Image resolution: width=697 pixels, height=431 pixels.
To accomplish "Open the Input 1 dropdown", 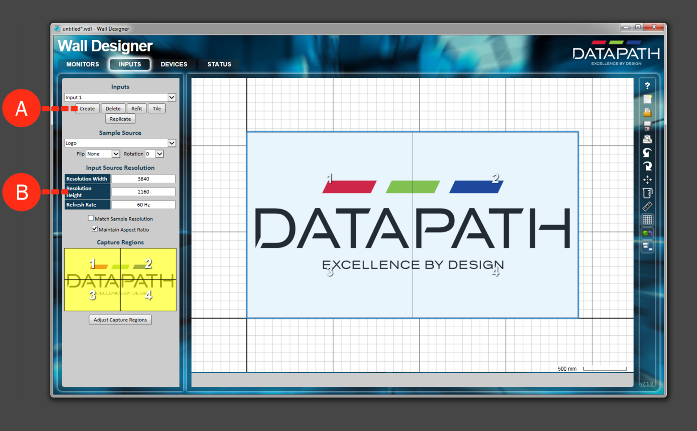I will point(171,98).
